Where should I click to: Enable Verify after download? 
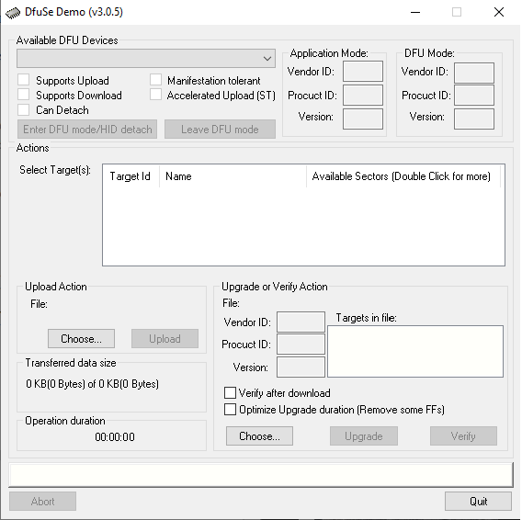(x=230, y=393)
